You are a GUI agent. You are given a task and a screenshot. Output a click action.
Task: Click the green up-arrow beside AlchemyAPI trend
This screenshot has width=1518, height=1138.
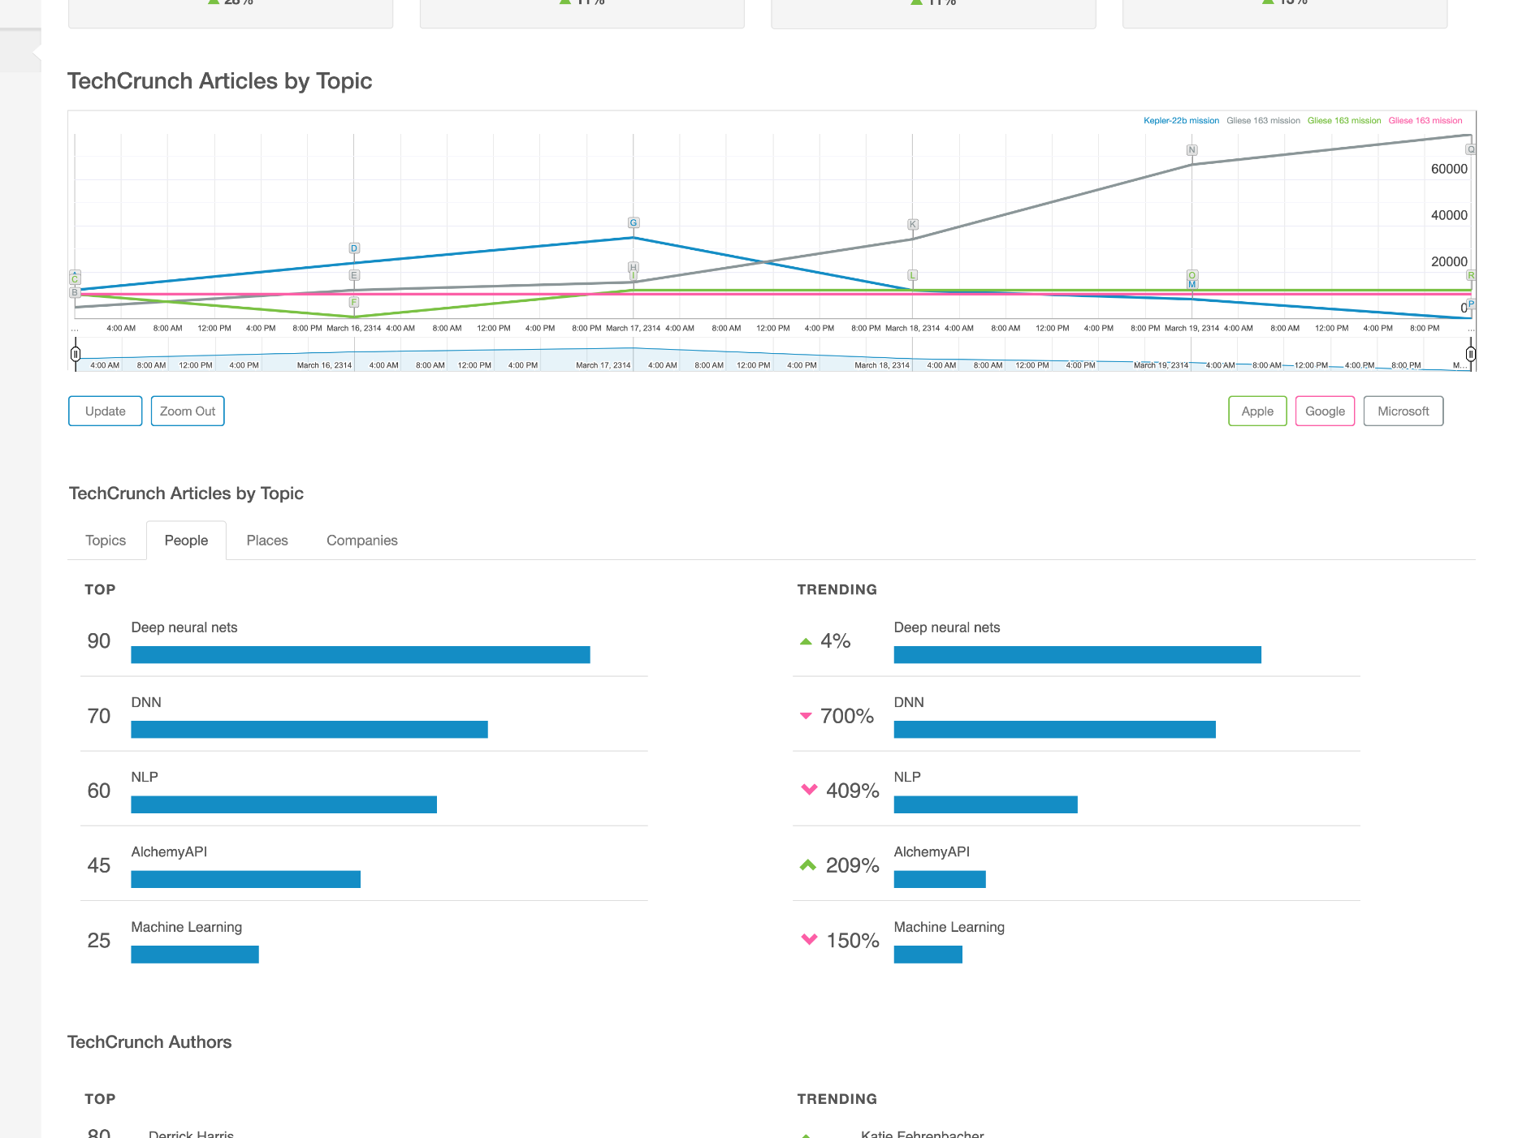point(807,865)
